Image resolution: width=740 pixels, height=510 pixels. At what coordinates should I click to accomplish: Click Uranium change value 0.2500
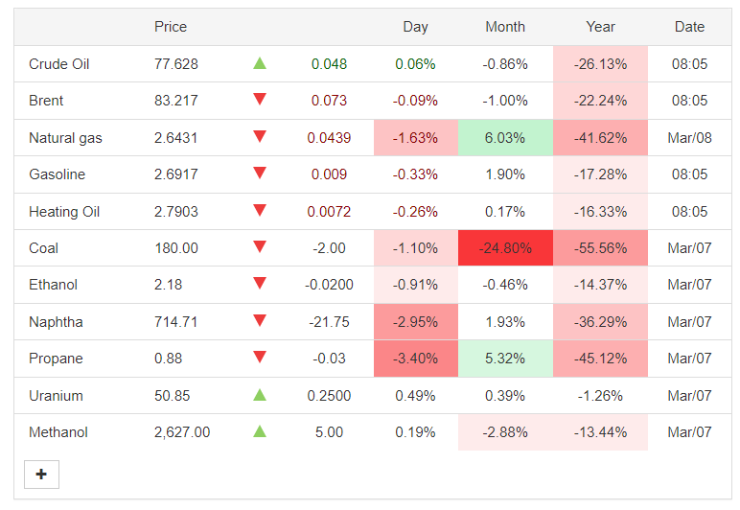point(329,395)
